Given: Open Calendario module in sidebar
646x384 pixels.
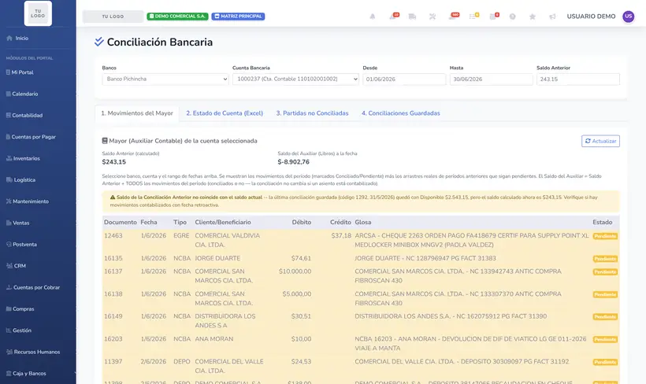Looking at the screenshot, I should [x=22, y=94].
